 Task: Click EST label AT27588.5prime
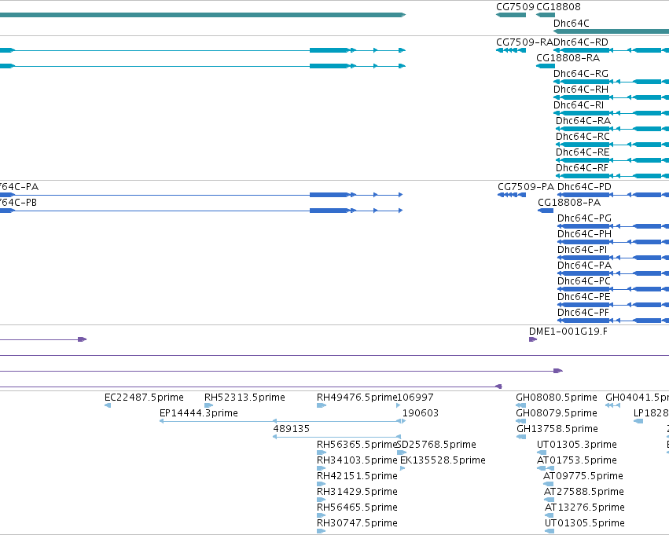point(584,493)
